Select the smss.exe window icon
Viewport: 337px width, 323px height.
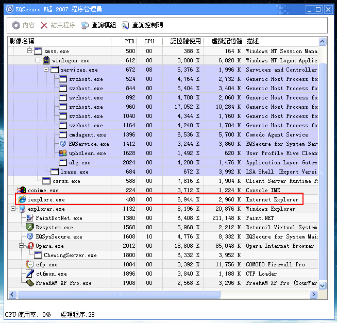38,51
